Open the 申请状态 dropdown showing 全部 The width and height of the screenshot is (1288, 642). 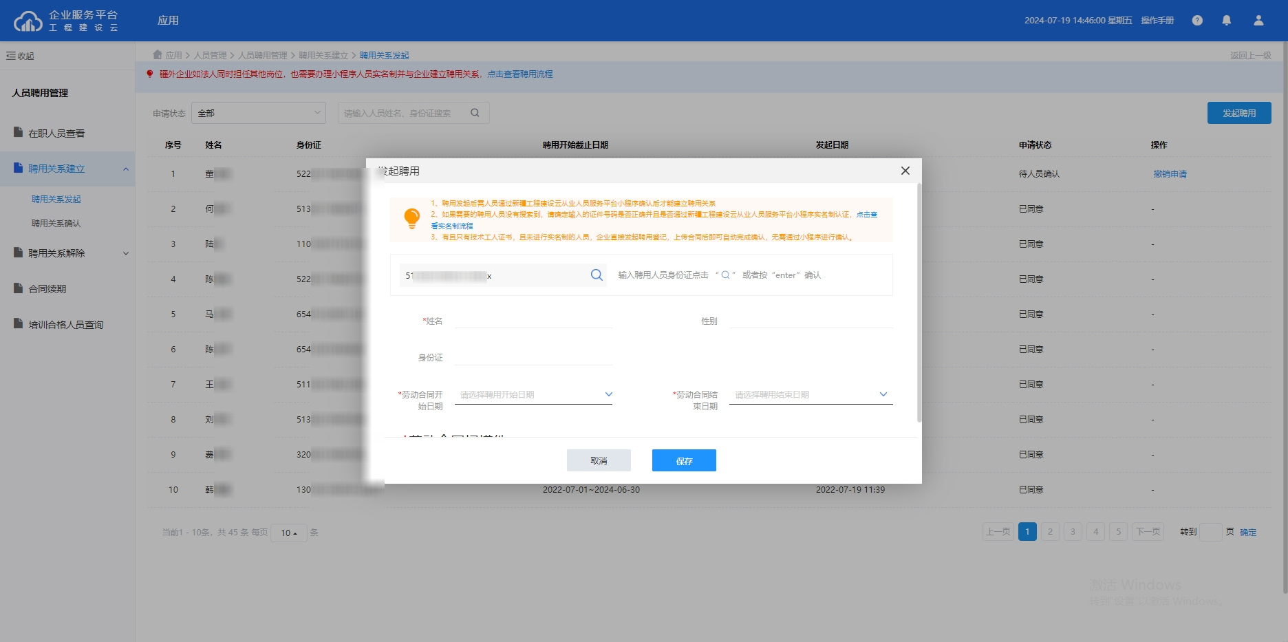tap(258, 113)
